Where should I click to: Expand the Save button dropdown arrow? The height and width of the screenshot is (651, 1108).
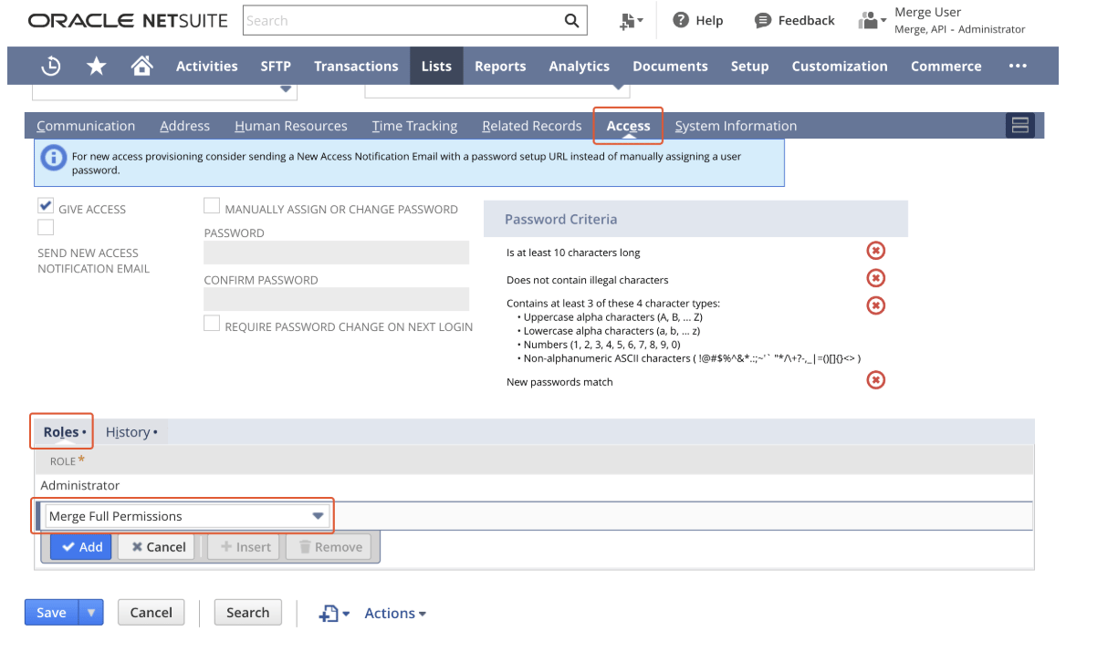[90, 613]
